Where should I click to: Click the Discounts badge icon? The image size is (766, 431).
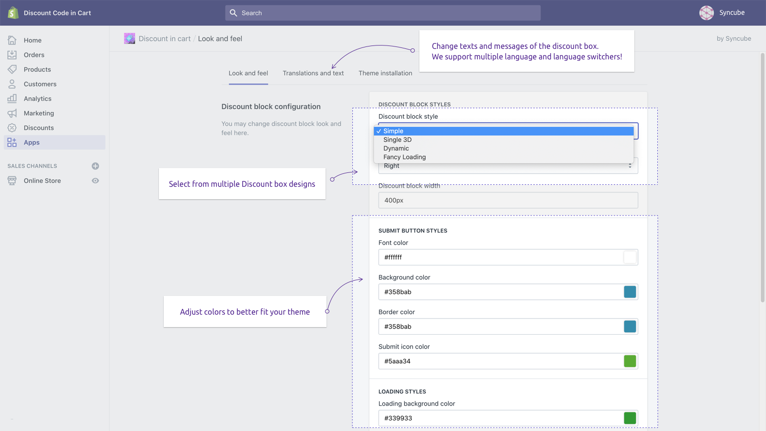pyautogui.click(x=12, y=128)
